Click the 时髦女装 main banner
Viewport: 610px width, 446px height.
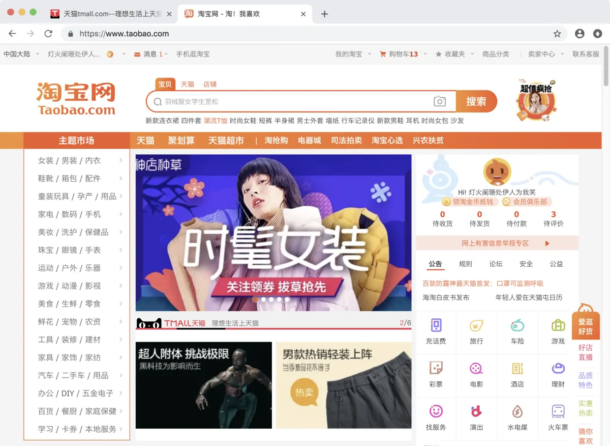(274, 233)
